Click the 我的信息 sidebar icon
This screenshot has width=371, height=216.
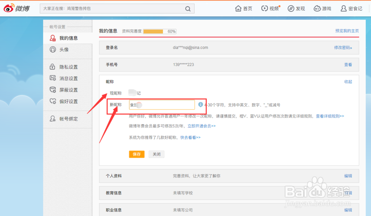tap(53, 38)
